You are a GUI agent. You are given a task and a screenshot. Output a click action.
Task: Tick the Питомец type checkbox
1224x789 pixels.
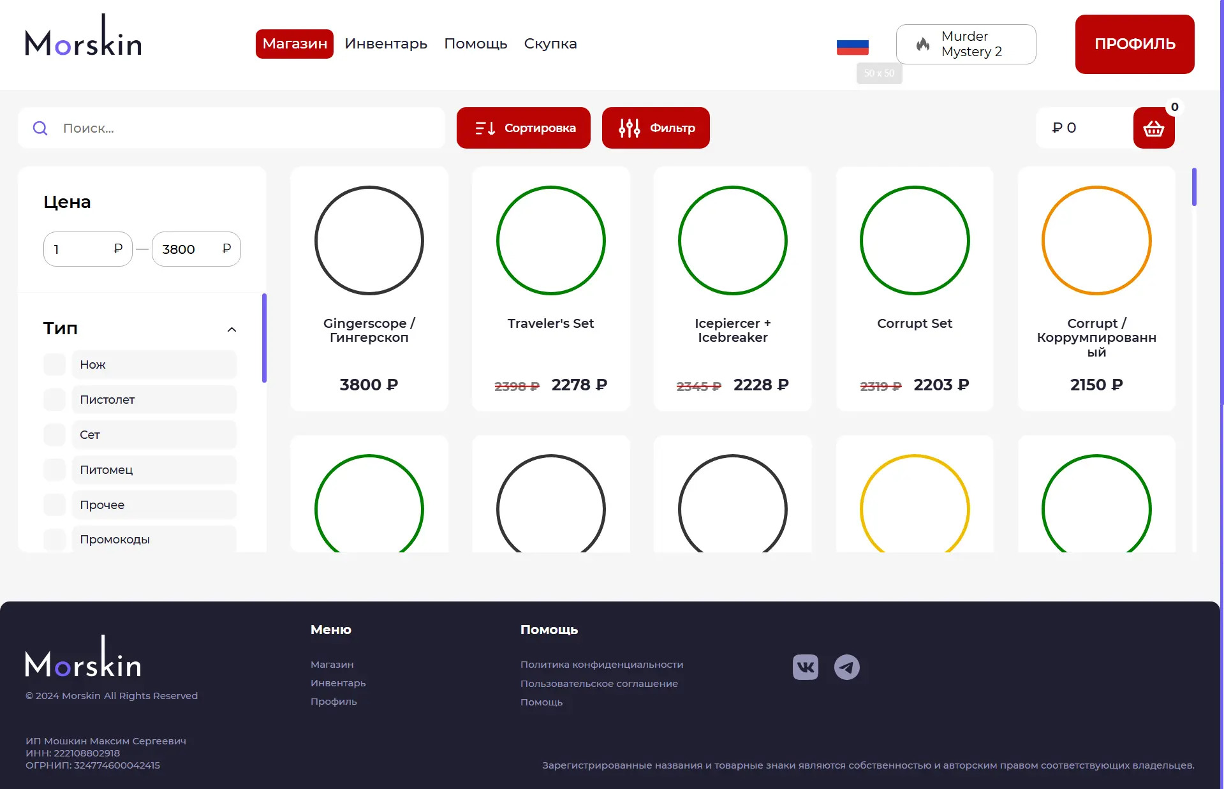tap(54, 469)
